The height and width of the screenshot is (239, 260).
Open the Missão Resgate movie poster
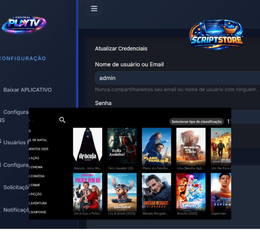(x=156, y=192)
